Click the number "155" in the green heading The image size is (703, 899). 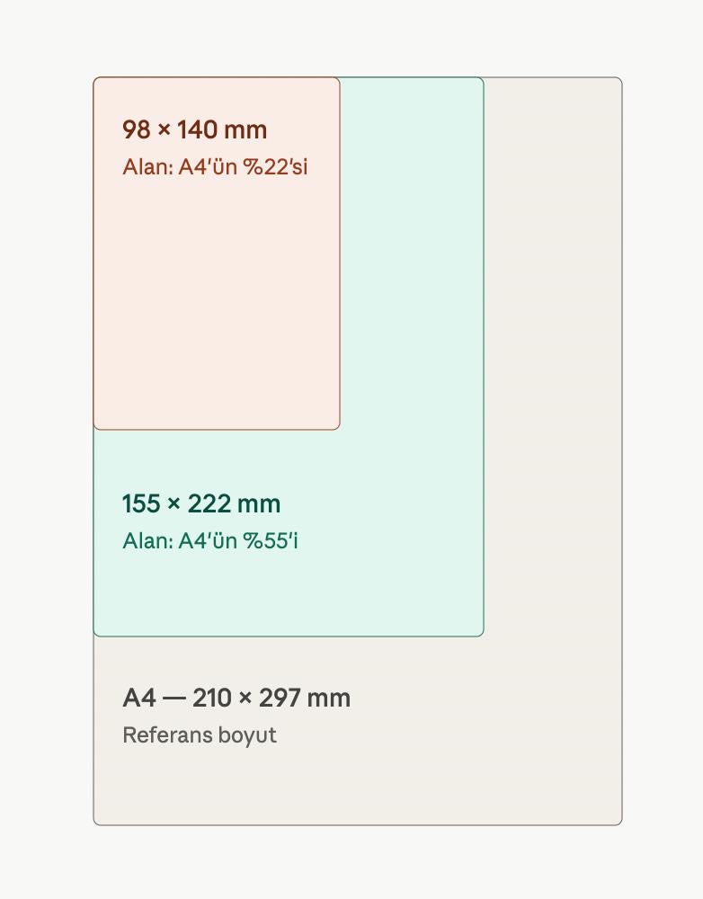point(141,504)
